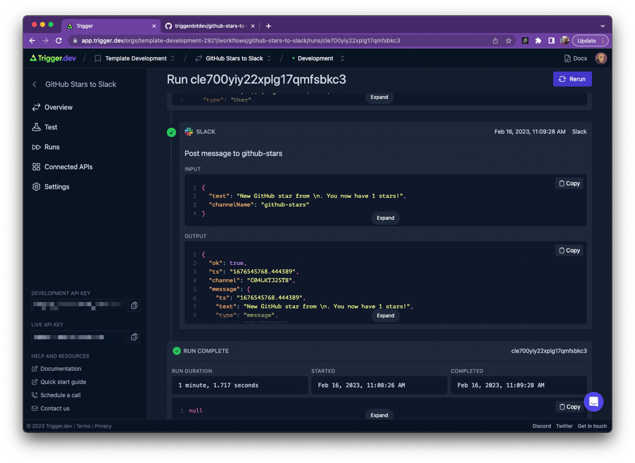Open the Terms footer link
The image size is (635, 463).
(83, 426)
